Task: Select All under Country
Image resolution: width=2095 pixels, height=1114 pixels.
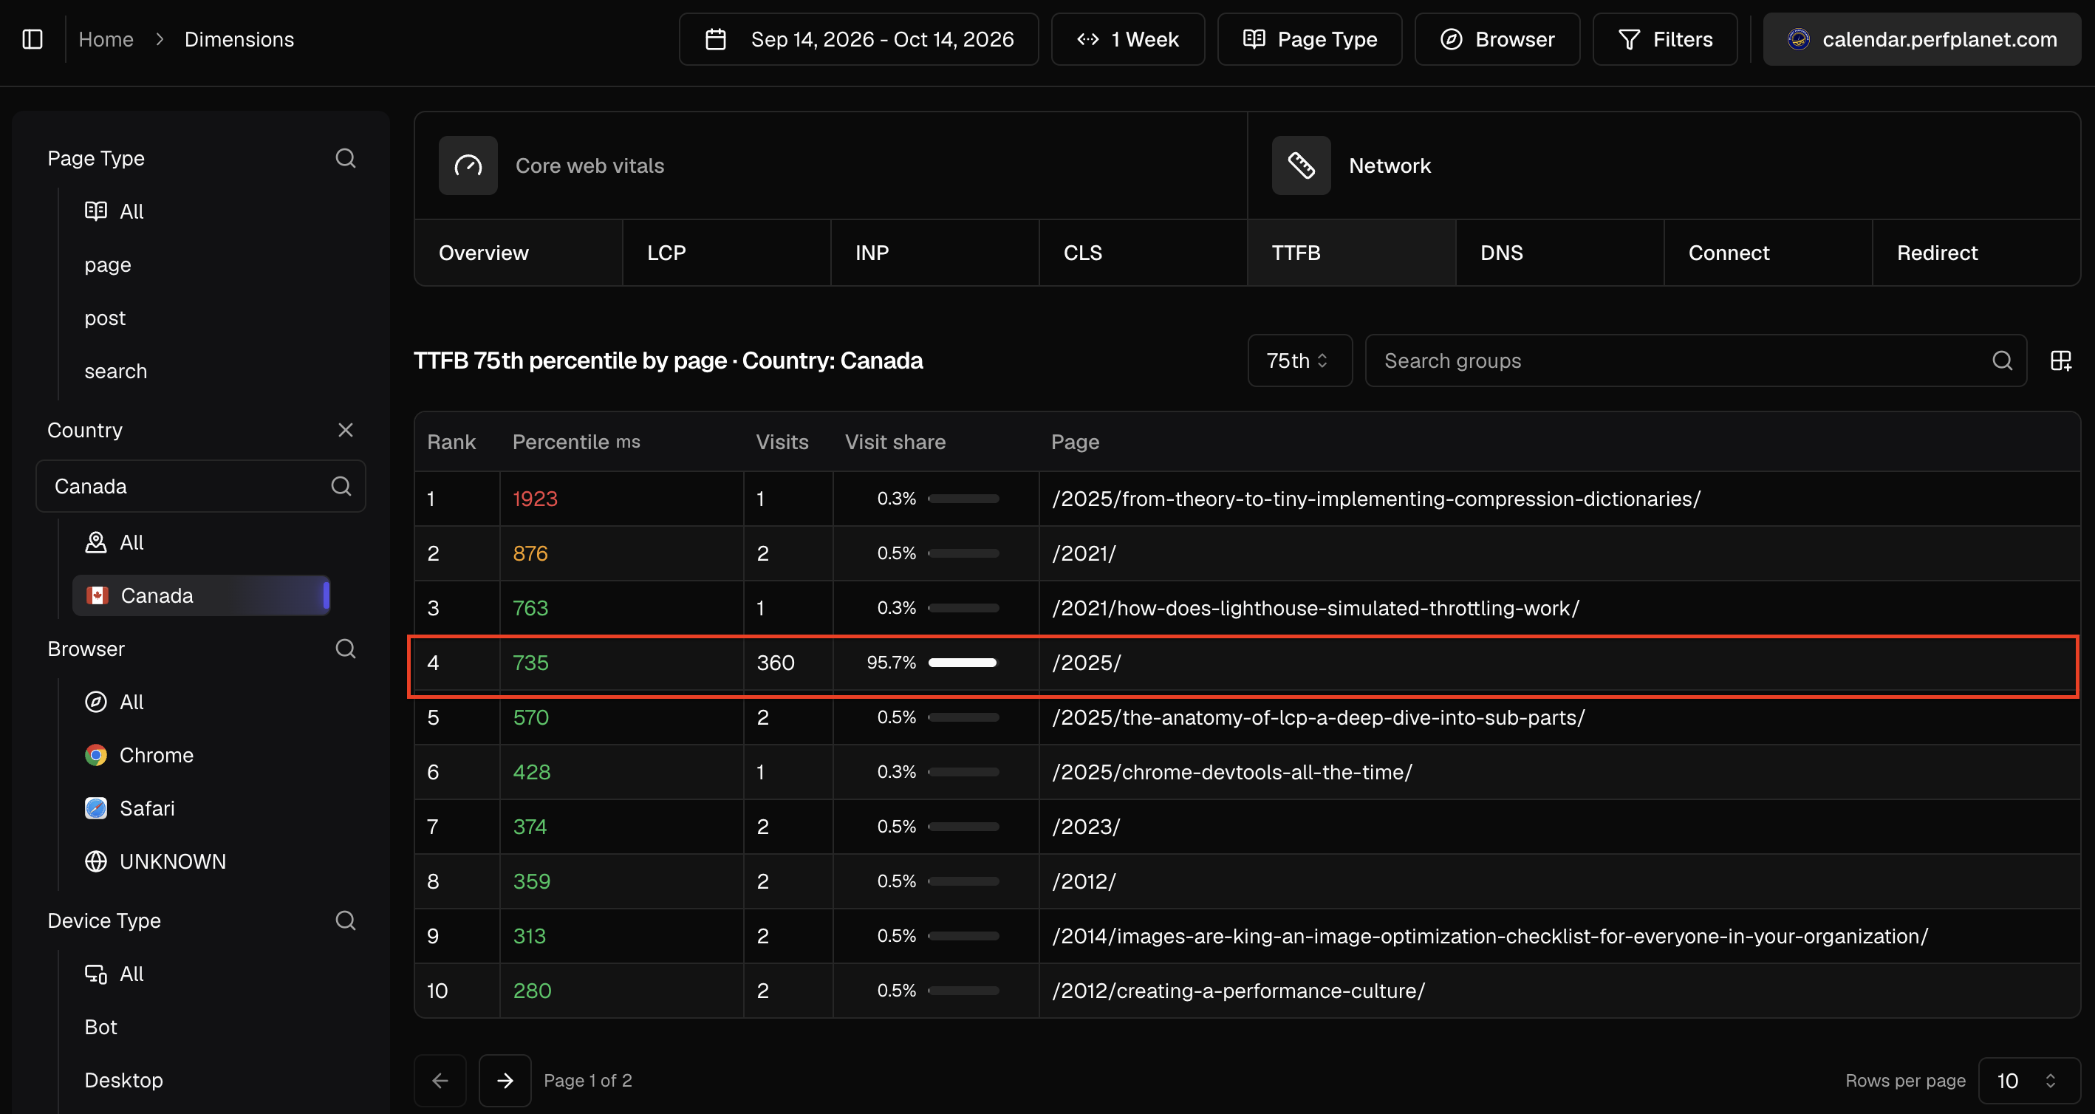Action: [x=115, y=541]
